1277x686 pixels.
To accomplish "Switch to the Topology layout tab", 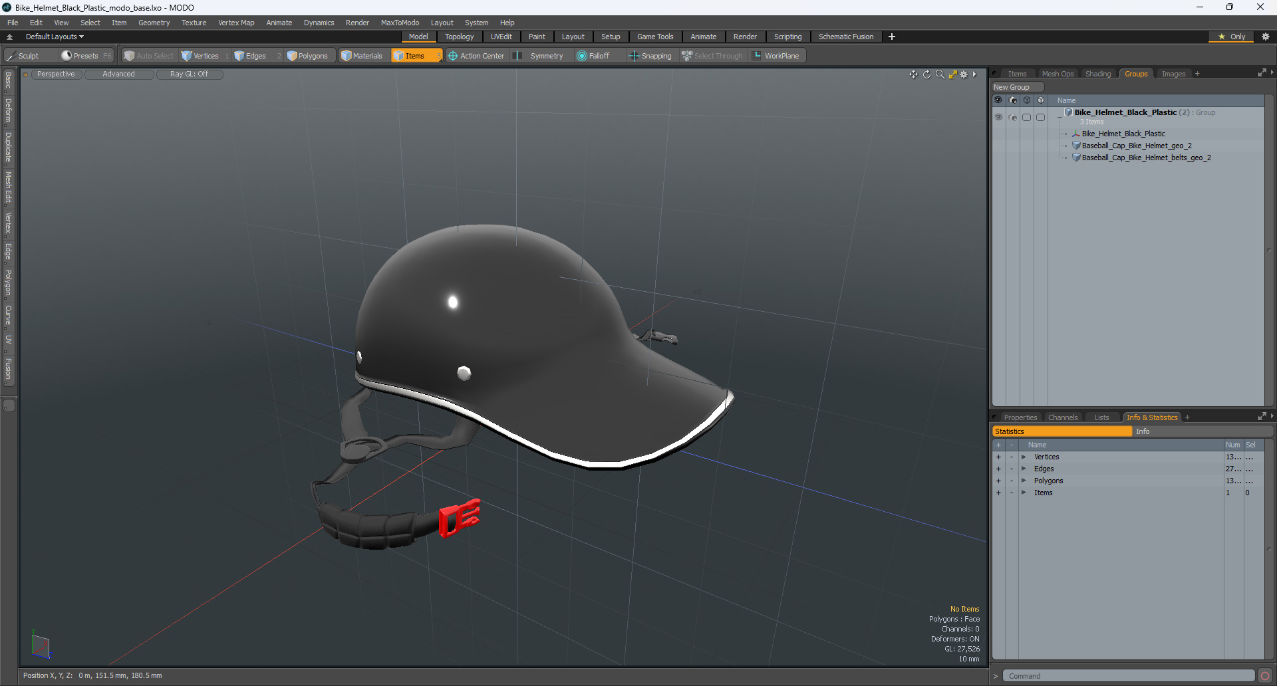I will click(459, 37).
